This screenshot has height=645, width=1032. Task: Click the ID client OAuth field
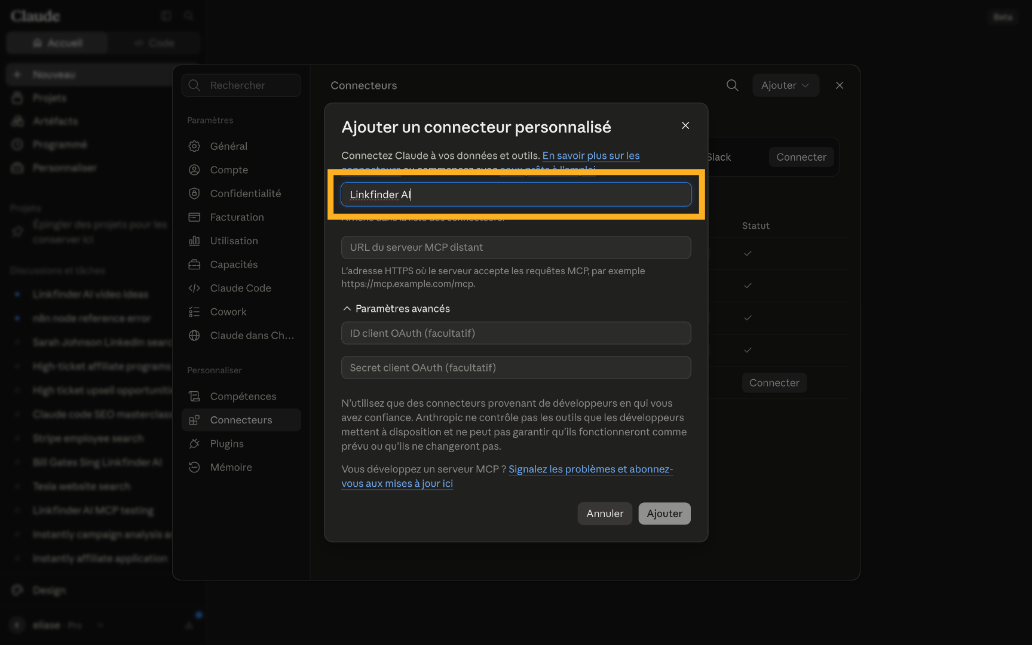[x=516, y=333]
